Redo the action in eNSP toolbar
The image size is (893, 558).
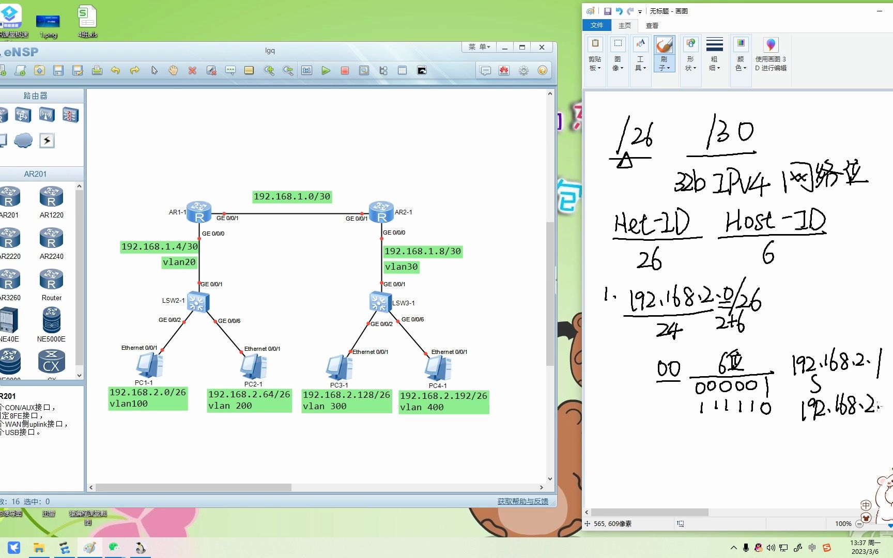[134, 70]
